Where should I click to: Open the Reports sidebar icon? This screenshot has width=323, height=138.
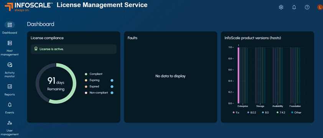click(10, 86)
